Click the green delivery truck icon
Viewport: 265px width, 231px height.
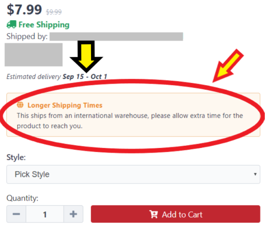pos(11,24)
